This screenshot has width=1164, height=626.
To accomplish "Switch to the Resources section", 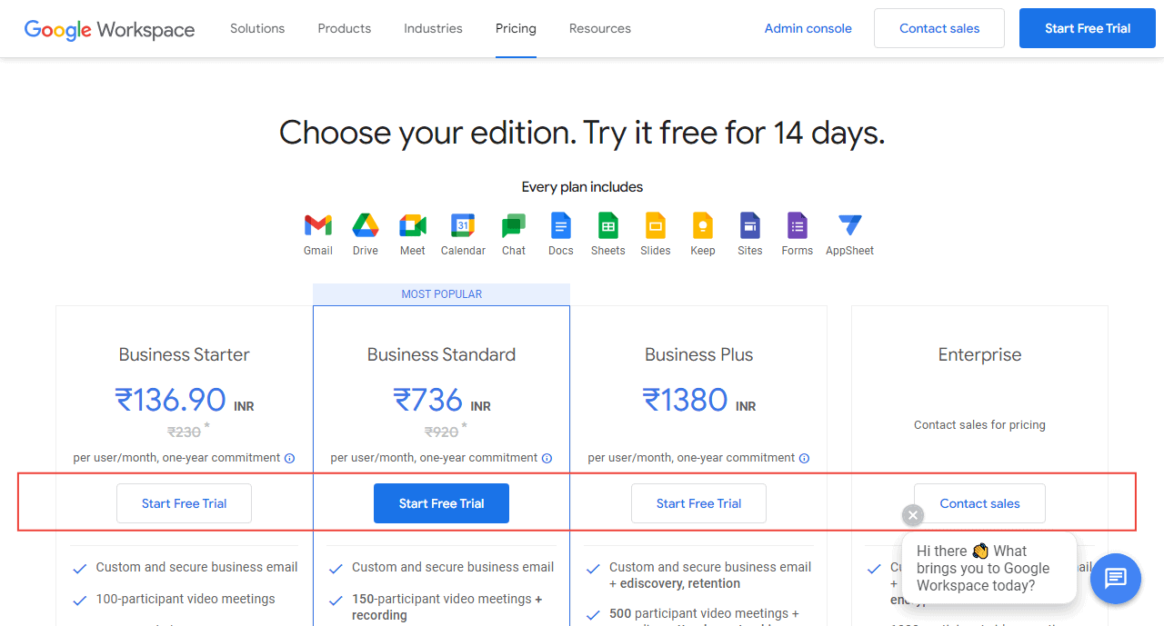I will click(x=599, y=28).
